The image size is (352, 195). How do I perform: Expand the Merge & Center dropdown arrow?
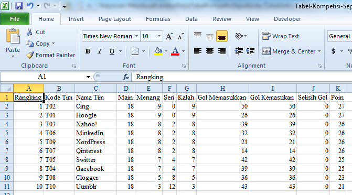click(x=319, y=51)
